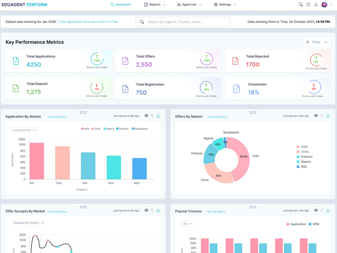The image size is (337, 253).
Task: Open more options for Popular Courses
Action: 322,210
